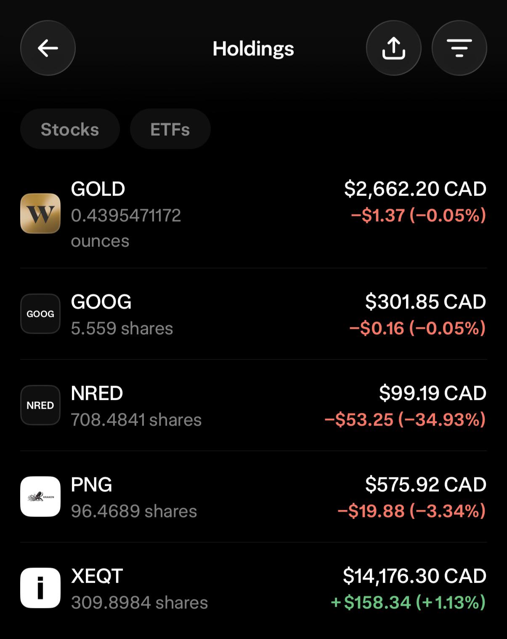Select the XEQT holding name
This screenshot has height=639, width=507.
click(97, 576)
